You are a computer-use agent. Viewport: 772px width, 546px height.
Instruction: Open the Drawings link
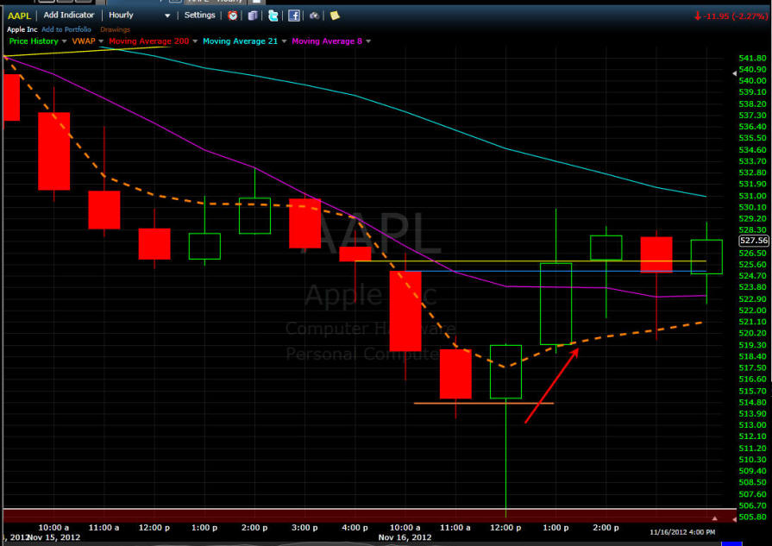pyautogui.click(x=116, y=29)
